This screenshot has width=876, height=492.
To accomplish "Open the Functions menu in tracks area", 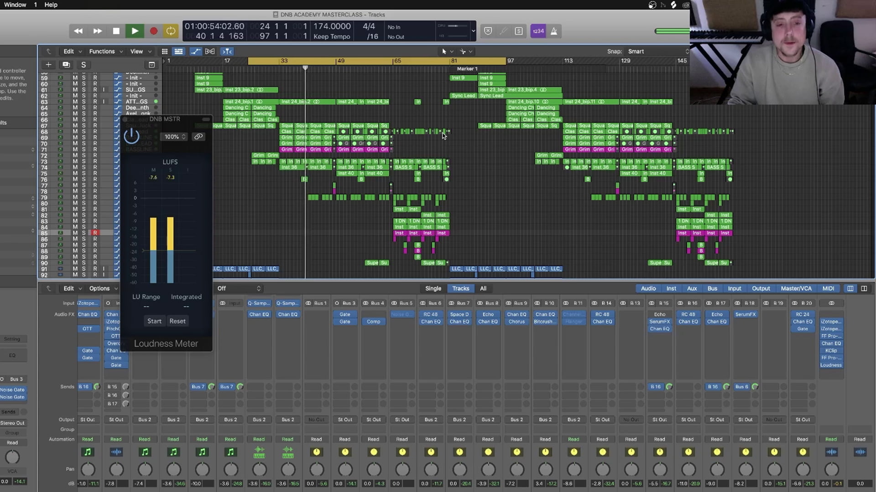I will (x=106, y=51).
